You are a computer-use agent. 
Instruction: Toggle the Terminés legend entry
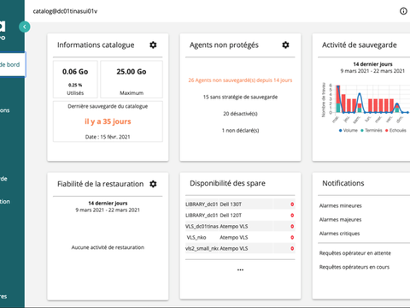point(372,130)
